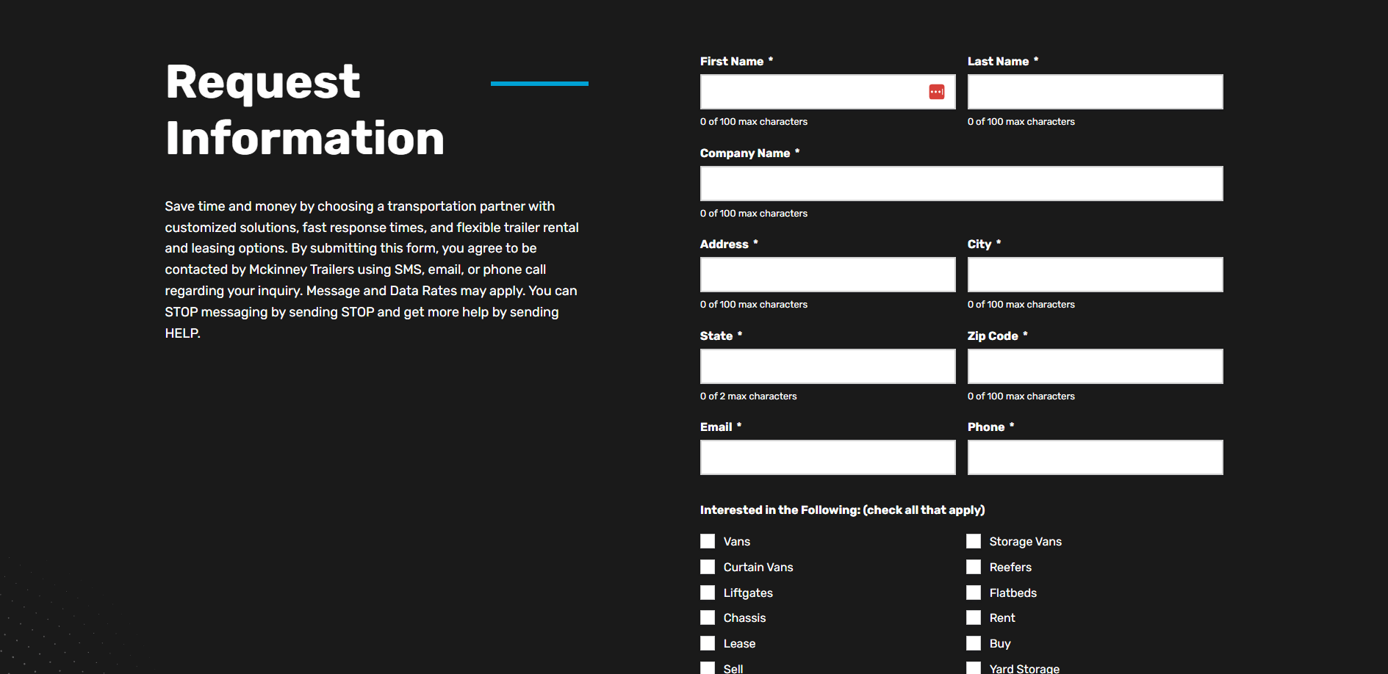The height and width of the screenshot is (674, 1388).
Task: Check the Rent option
Action: tap(974, 617)
